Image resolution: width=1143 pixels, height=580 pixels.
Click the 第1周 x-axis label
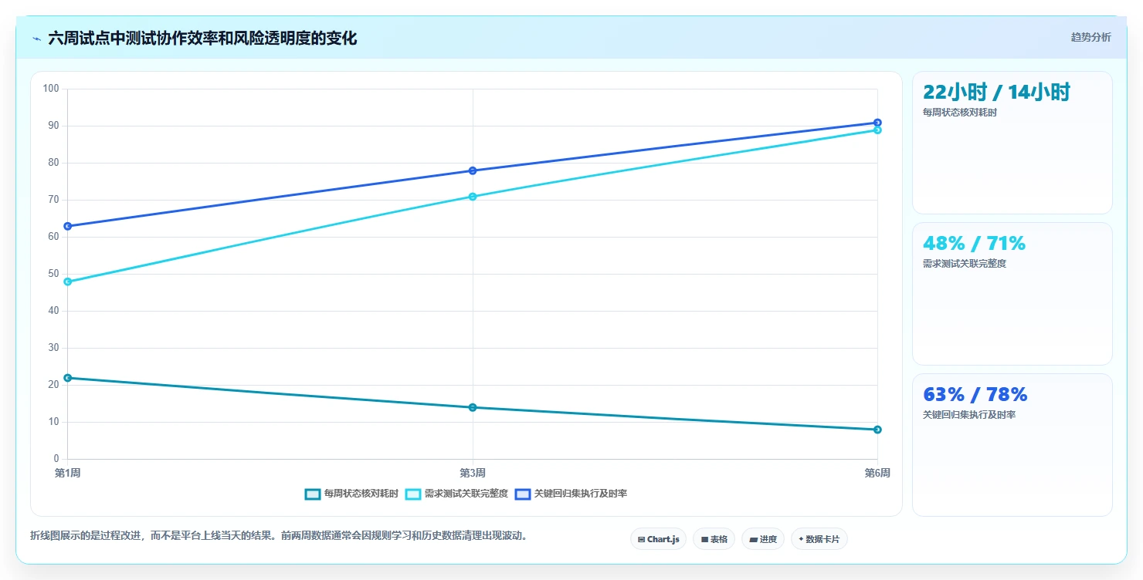tap(67, 473)
